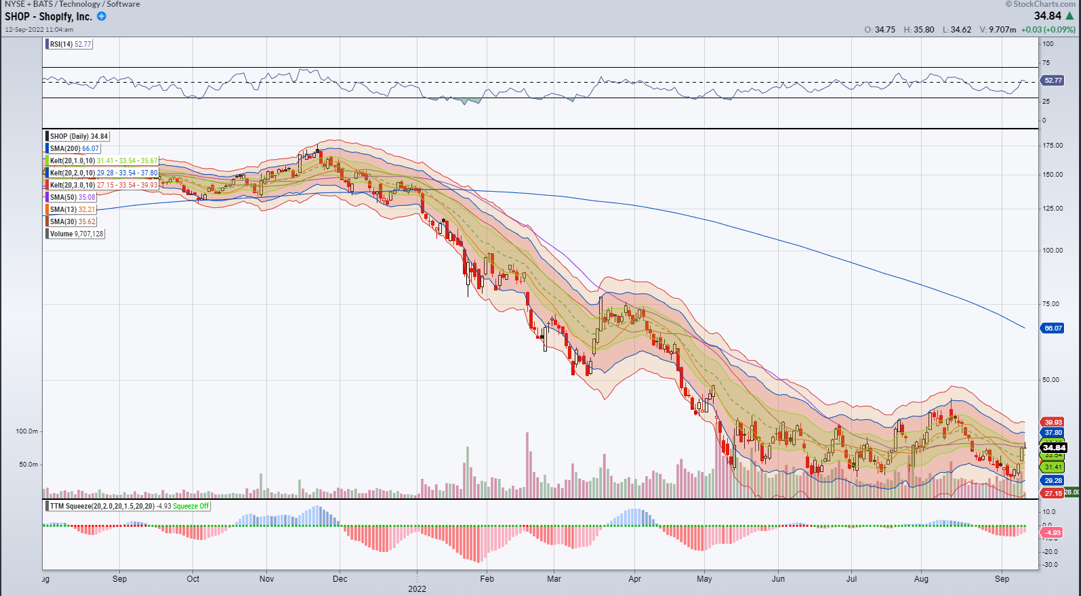Click the 52.77 RSI value tag

click(1053, 80)
